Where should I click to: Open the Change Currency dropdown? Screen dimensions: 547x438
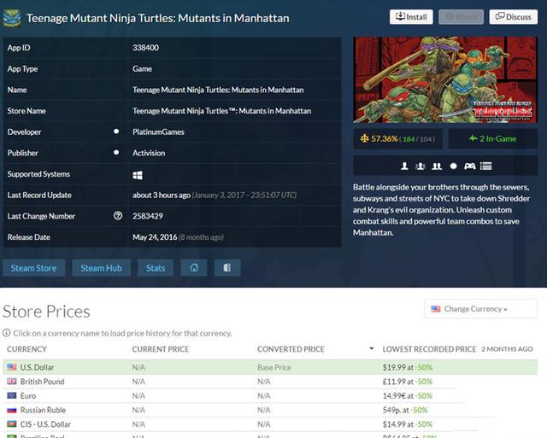(x=480, y=309)
